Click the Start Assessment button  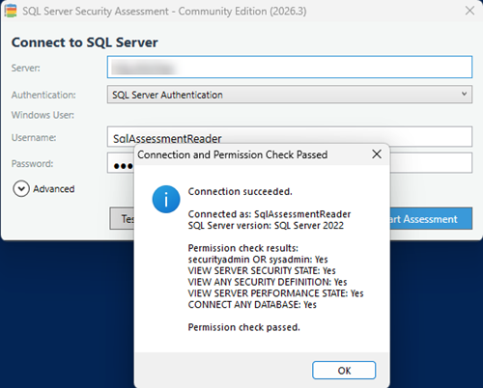431,219
